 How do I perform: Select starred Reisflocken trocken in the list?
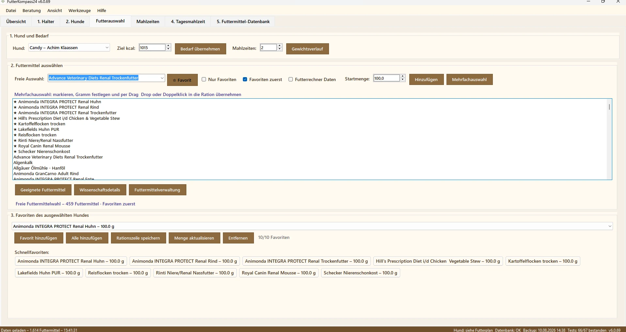point(310,135)
